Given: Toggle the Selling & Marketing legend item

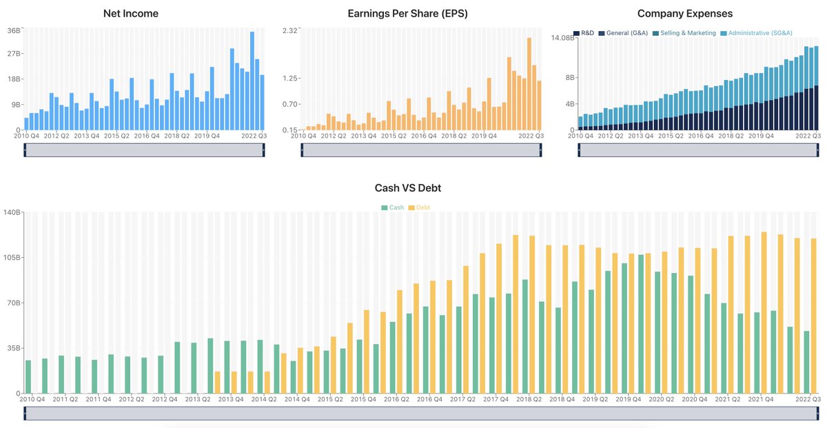Looking at the screenshot, I should point(684,33).
